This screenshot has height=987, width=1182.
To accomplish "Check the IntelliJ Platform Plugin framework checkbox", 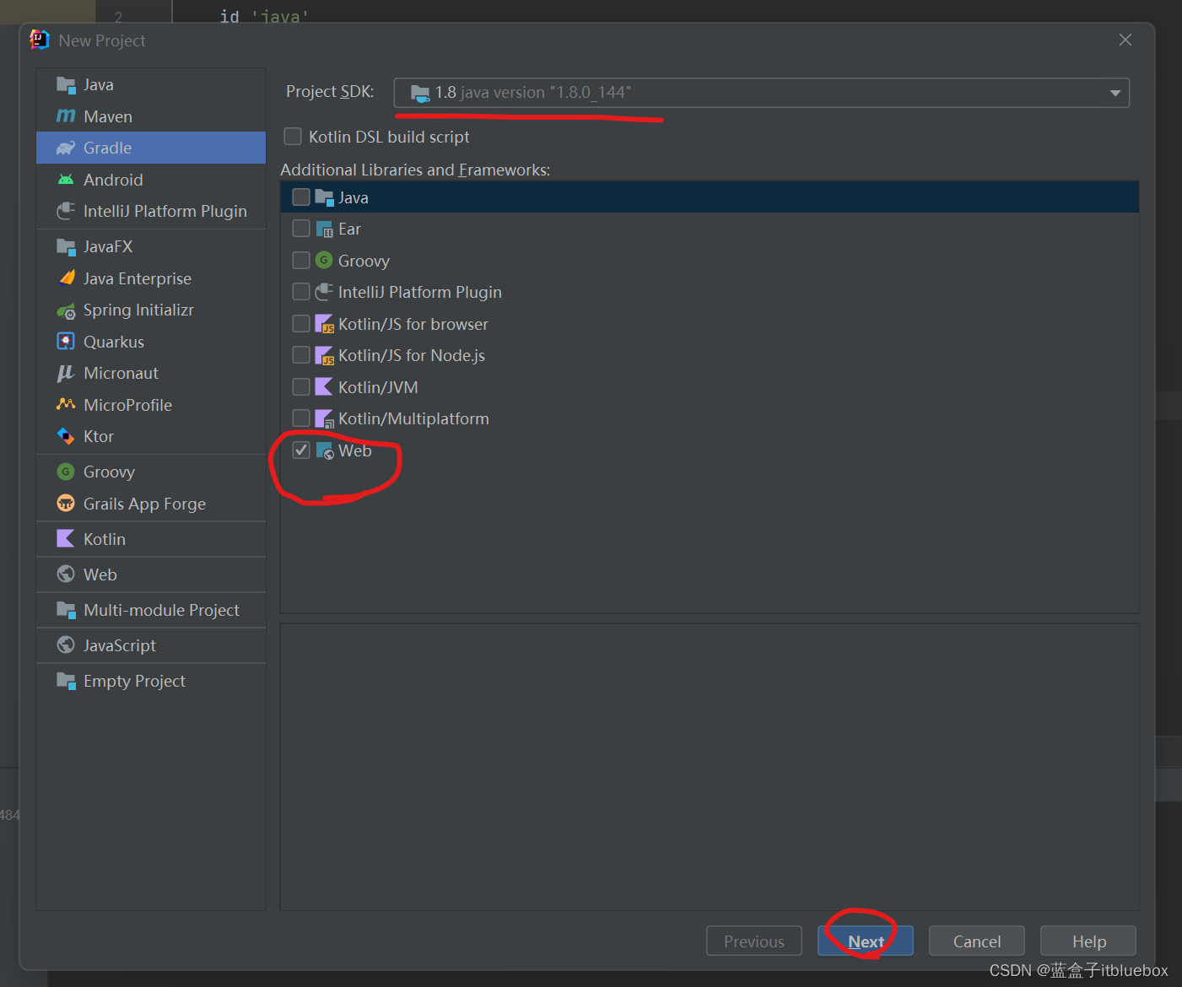I will [301, 292].
